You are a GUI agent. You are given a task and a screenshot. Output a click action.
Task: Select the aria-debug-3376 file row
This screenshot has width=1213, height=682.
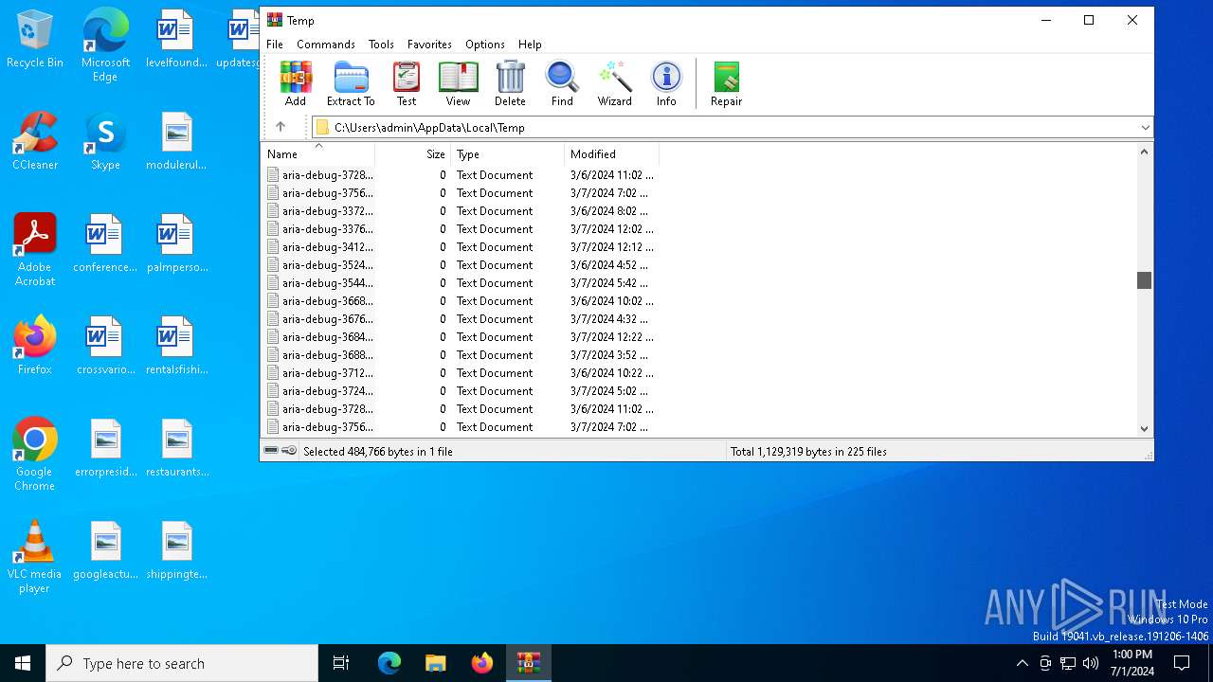pyautogui.click(x=461, y=229)
